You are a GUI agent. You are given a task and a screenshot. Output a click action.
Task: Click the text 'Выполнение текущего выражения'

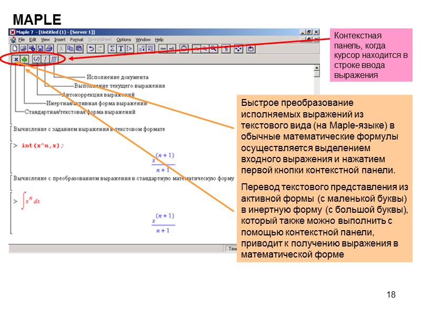point(119,86)
